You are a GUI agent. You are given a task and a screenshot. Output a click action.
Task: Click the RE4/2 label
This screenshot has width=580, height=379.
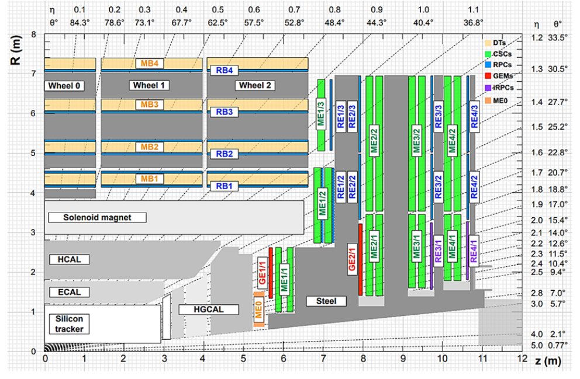(474, 187)
